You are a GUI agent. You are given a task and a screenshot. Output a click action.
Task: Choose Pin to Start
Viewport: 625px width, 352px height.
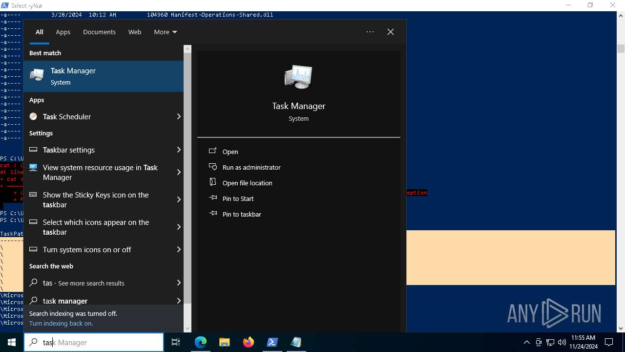pos(238,198)
